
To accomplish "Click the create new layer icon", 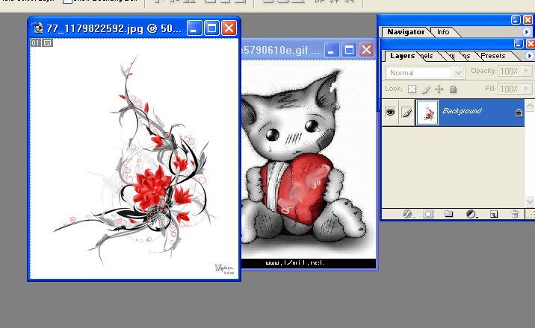I will click(x=494, y=214).
